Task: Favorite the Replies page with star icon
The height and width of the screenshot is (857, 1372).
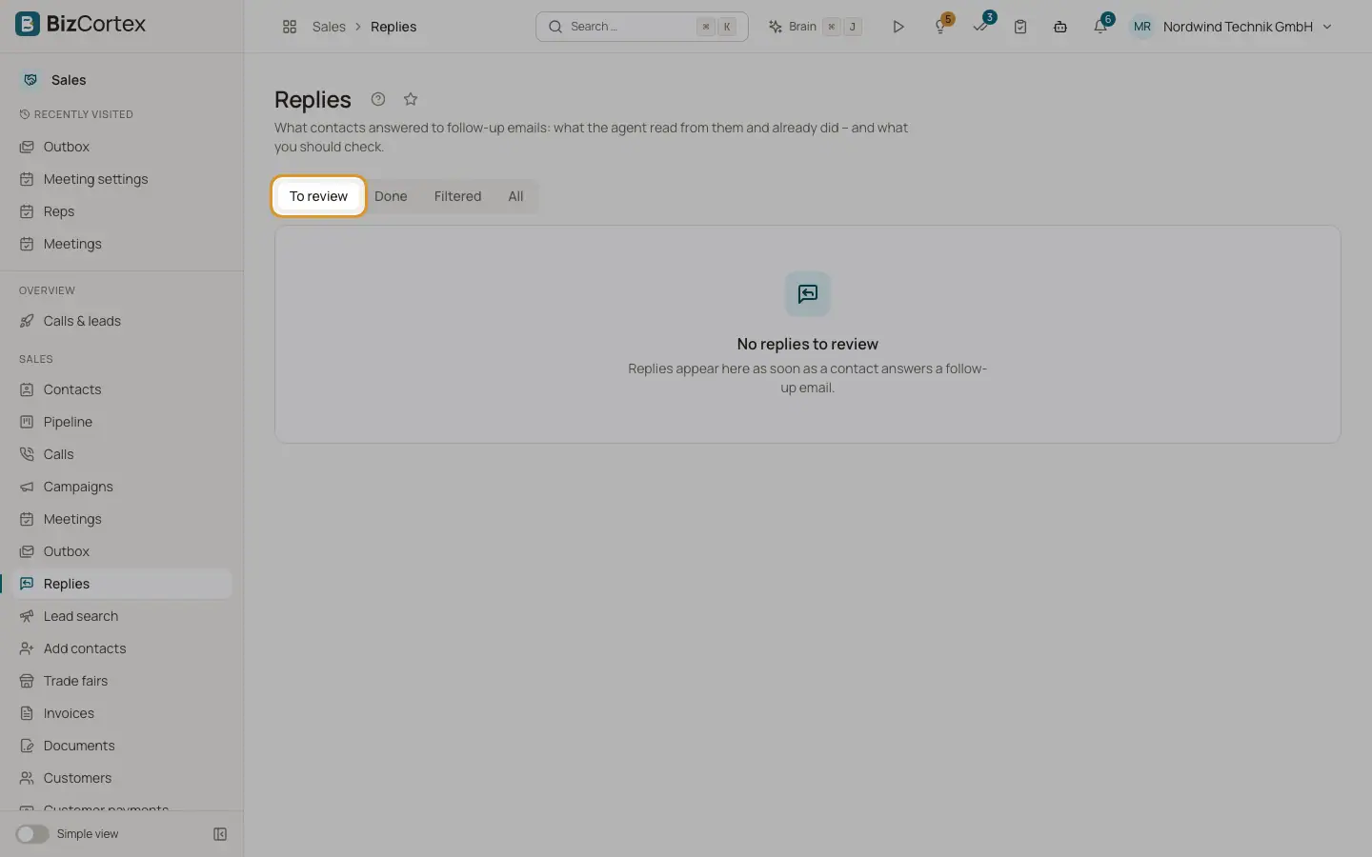Action: 411,99
